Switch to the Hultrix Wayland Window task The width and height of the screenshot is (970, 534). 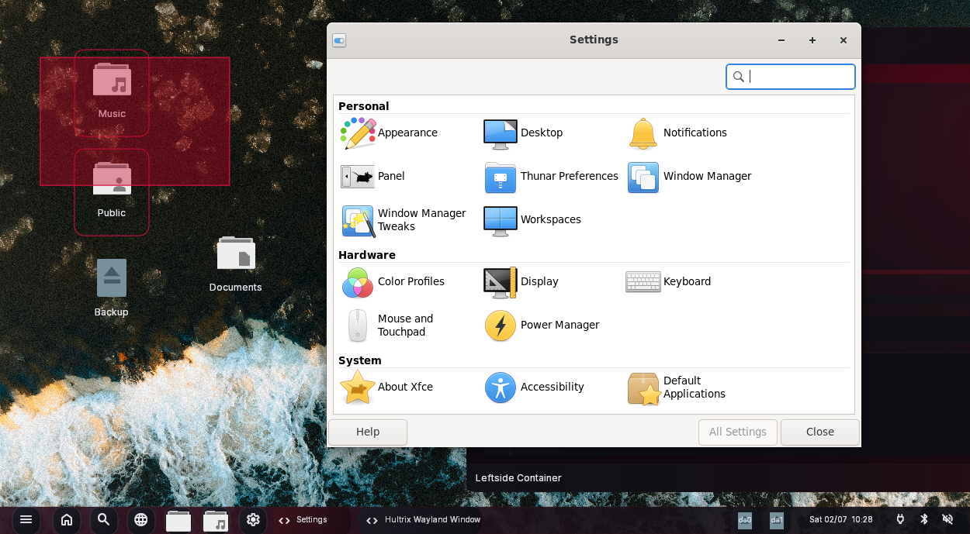click(423, 519)
